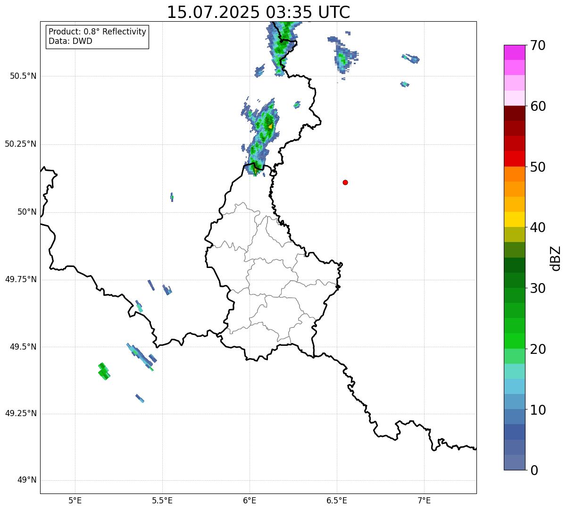The height and width of the screenshot is (510, 567).
Task: Click the 7°E longitude label
Action: (424, 500)
